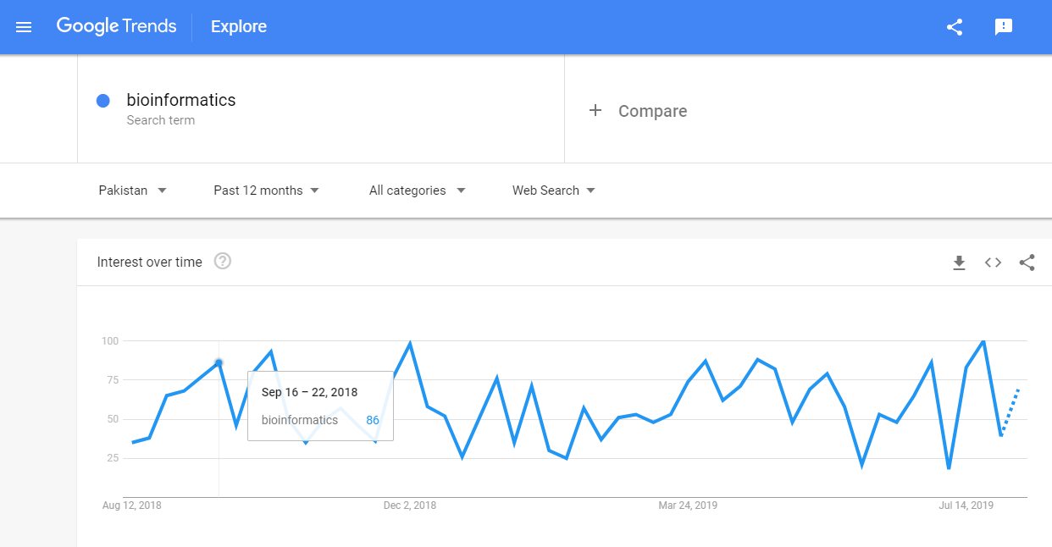Click the blue bioinformatics color dot
The height and width of the screenshot is (547, 1052).
[x=103, y=101]
